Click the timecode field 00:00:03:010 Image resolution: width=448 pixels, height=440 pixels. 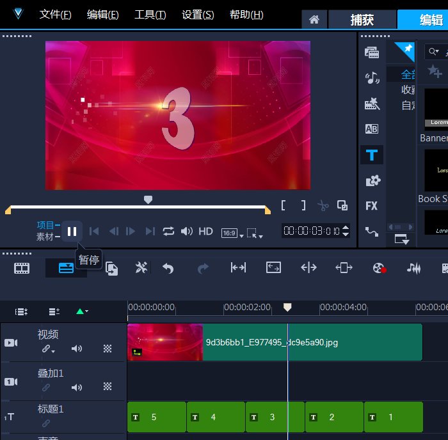tap(312, 231)
